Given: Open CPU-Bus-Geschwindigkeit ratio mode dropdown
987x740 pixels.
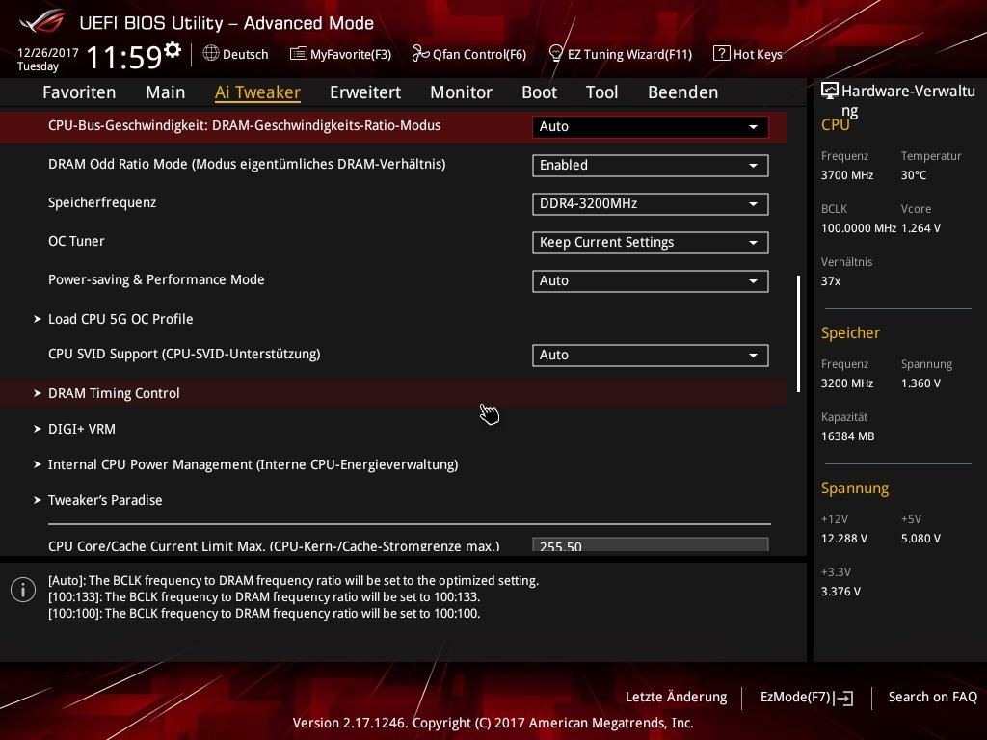Looking at the screenshot, I should (x=650, y=126).
